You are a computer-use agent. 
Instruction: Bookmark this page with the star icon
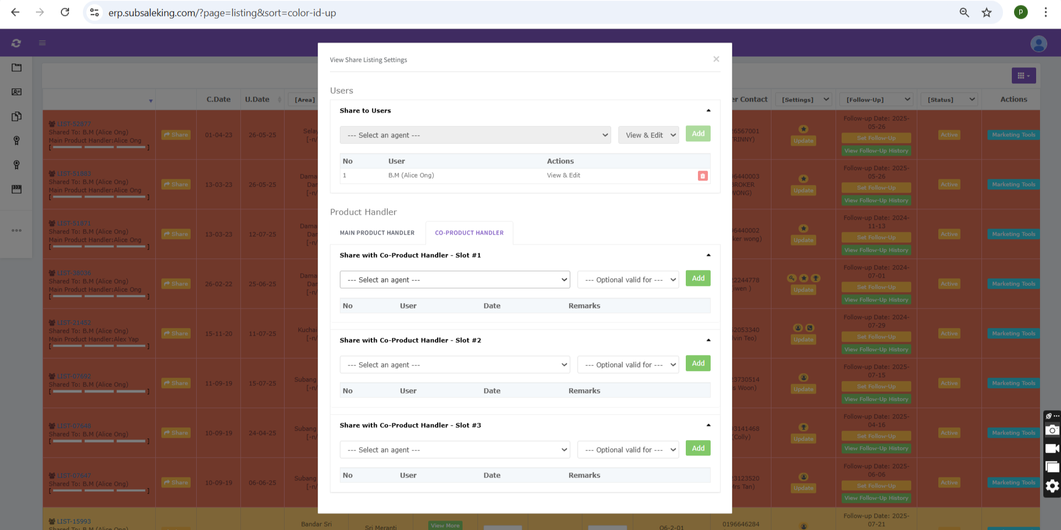986,13
